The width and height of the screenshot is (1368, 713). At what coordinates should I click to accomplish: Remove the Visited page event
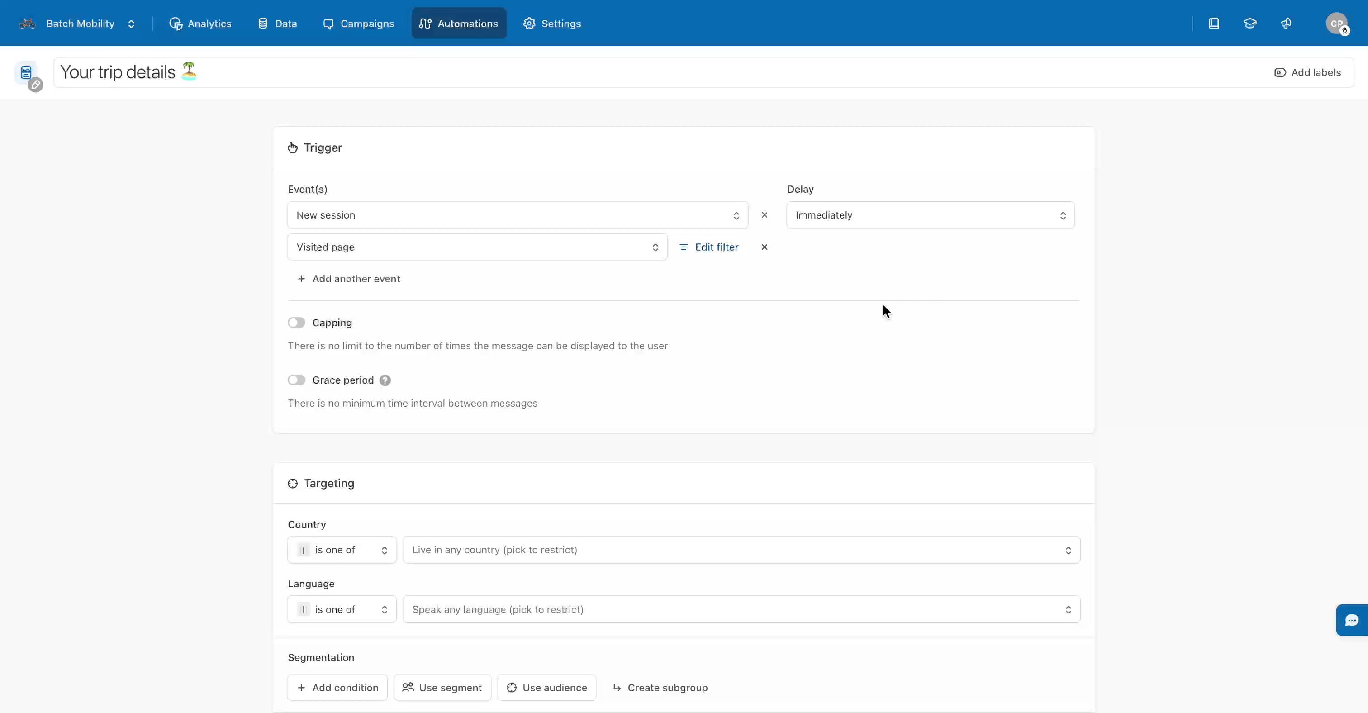point(764,247)
